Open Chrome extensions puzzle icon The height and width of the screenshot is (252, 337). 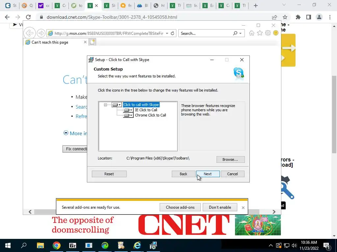[298, 17]
